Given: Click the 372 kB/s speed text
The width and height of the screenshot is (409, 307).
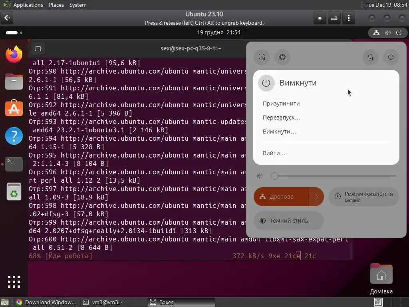Looking at the screenshot, I should click(248, 256).
